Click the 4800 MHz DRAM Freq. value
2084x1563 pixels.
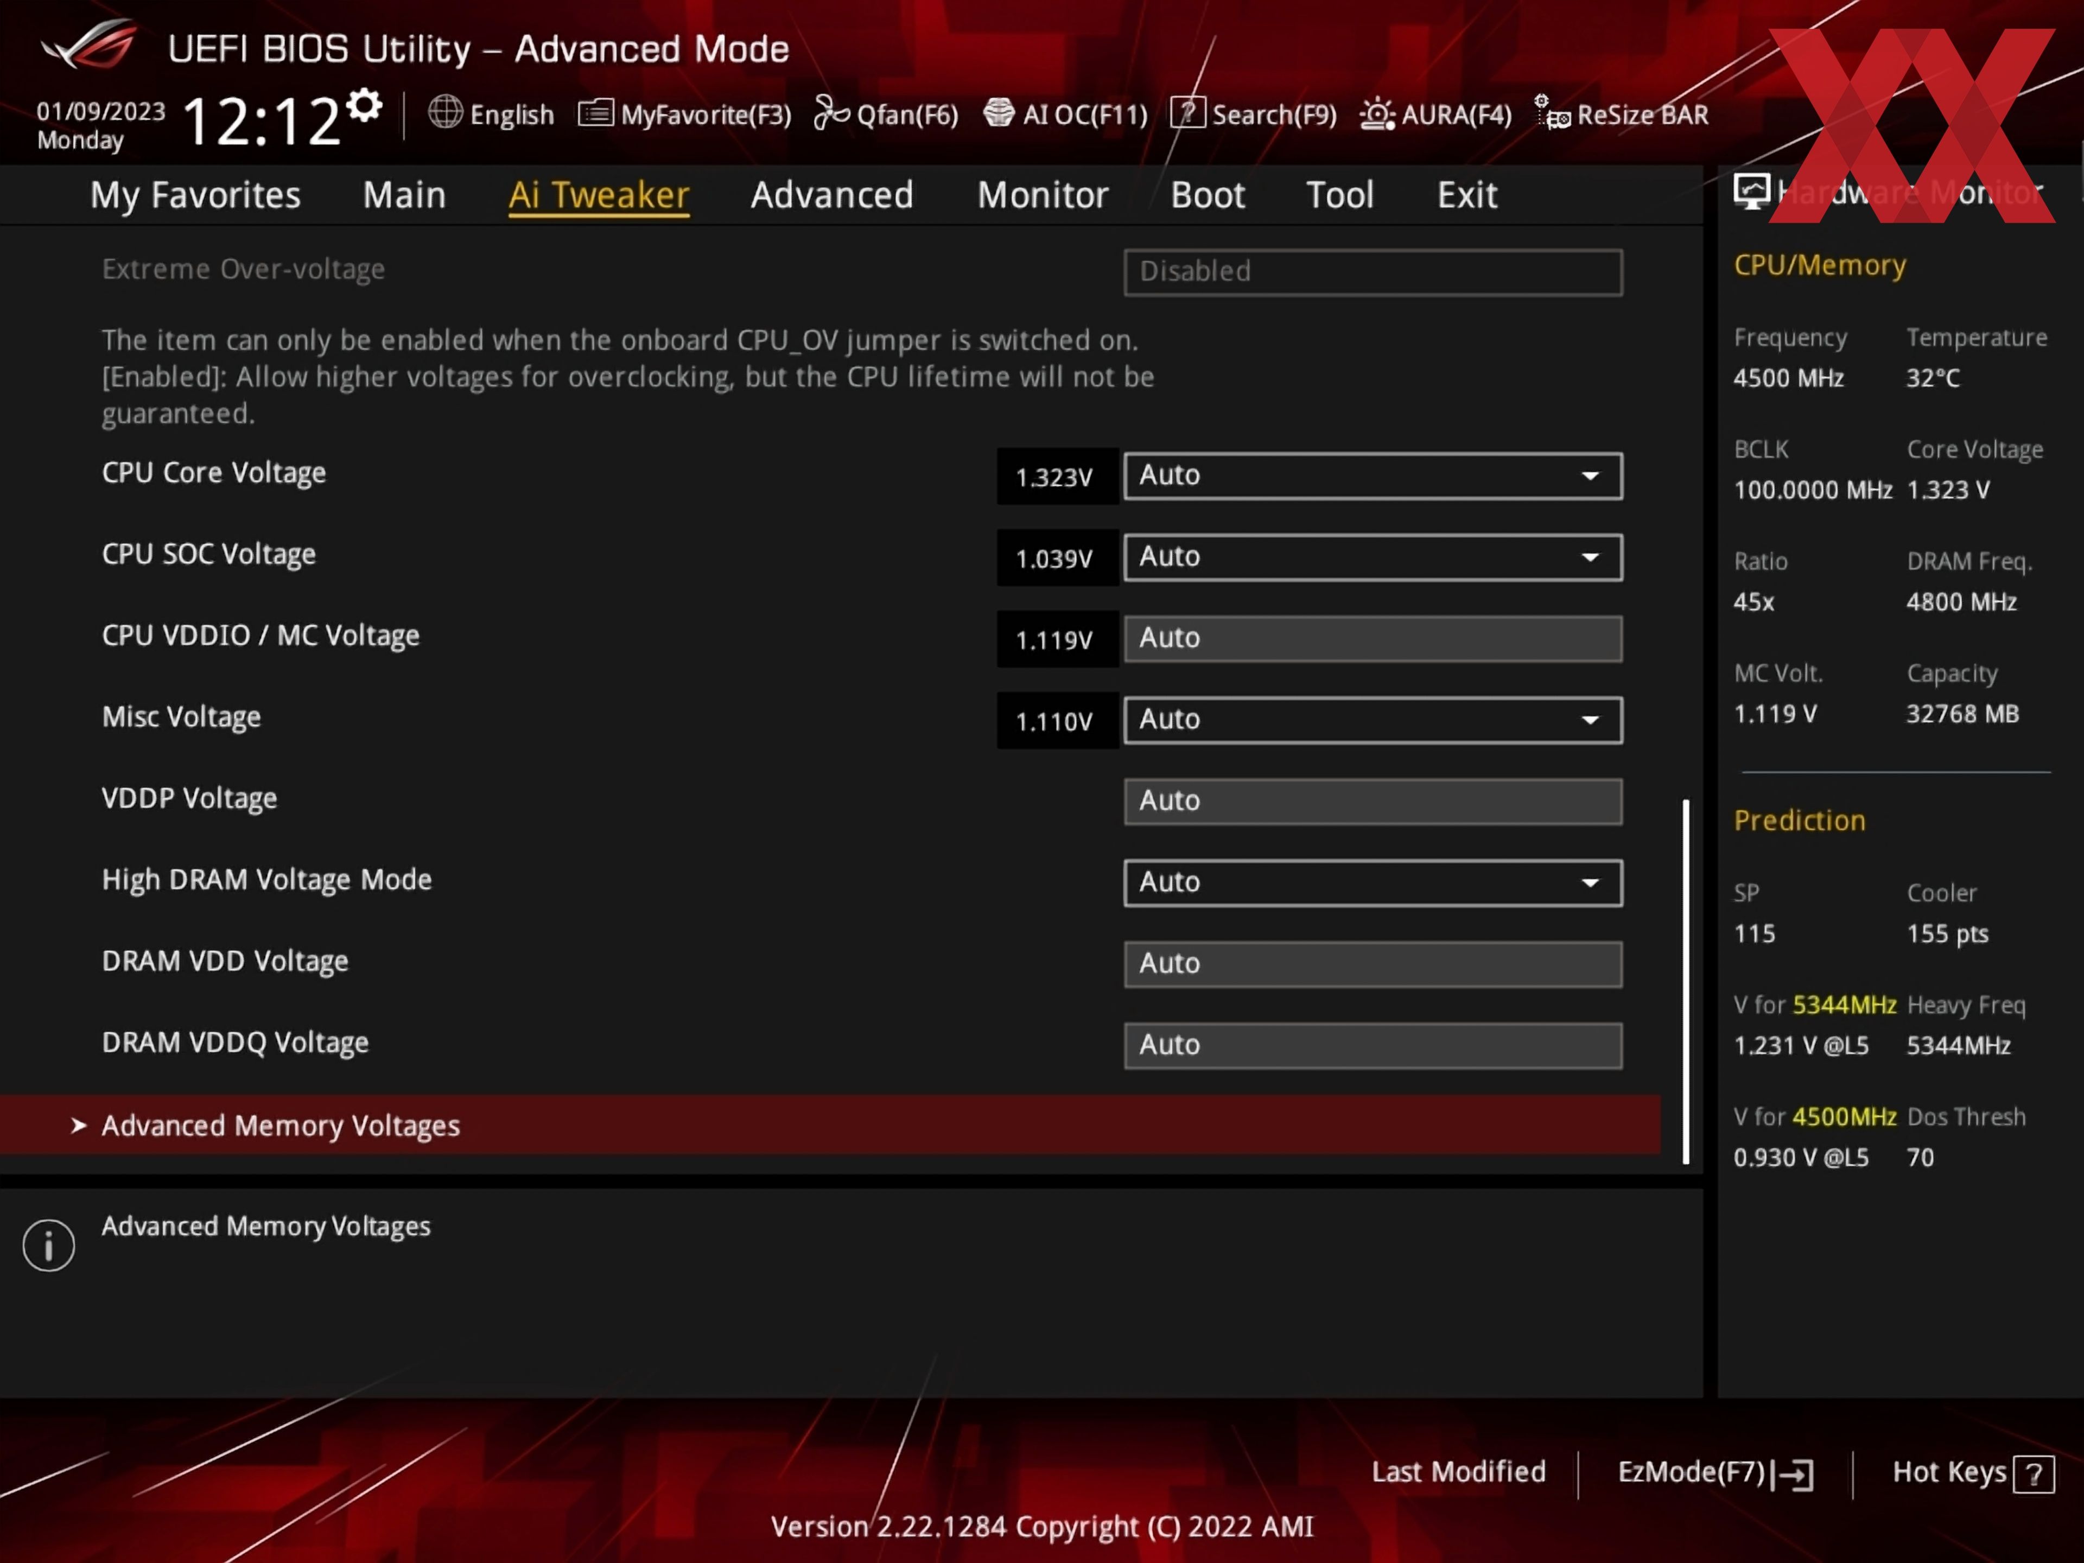pyautogui.click(x=1961, y=602)
